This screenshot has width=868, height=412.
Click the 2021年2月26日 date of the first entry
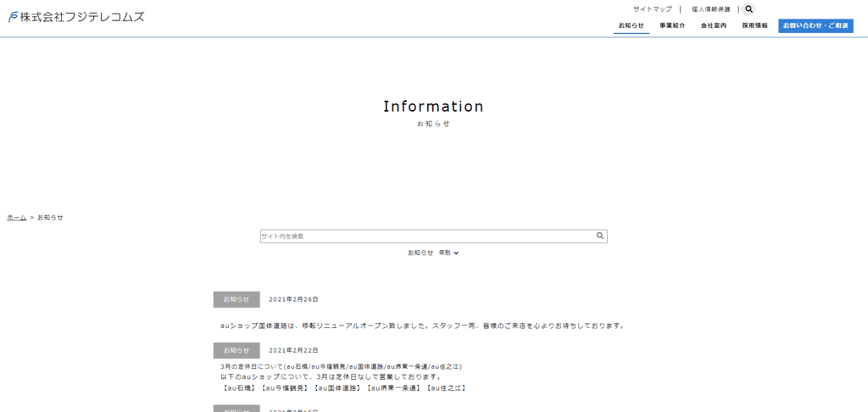pyautogui.click(x=293, y=299)
